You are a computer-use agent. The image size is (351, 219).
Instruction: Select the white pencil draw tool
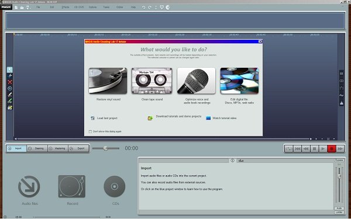point(9,95)
